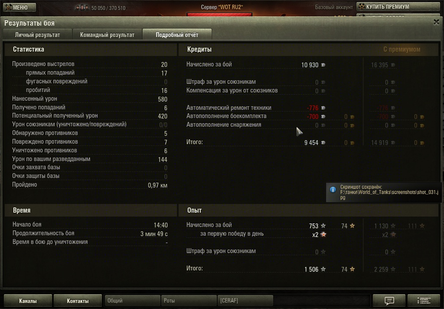This screenshot has height=309, width=444.
Task: Click the chat bubble notification icon
Action: coord(389,300)
